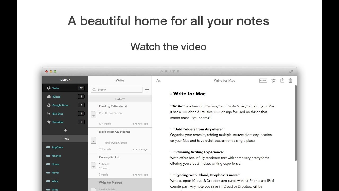Click the Novel tag pill icon

coord(48,173)
